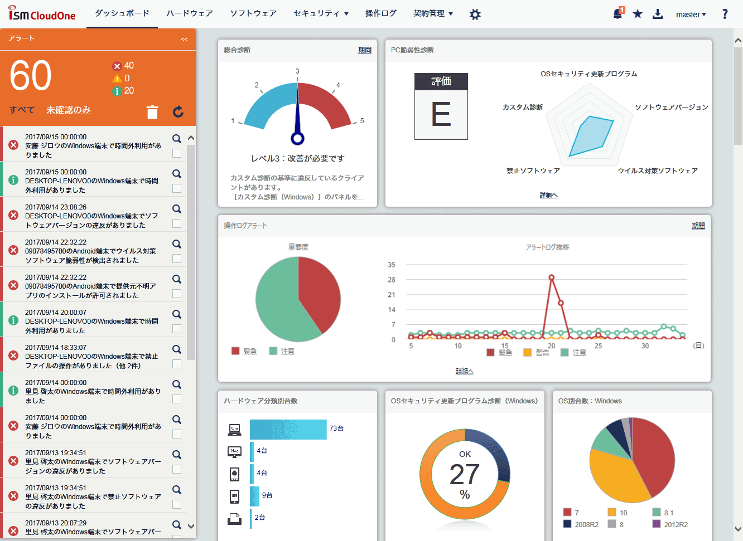The image size is (743, 541).
Task: Delete alerts with the trash icon
Action: 152,112
